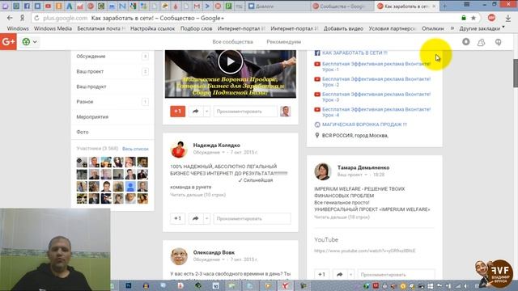
Task: Click the green lock security icon
Action: [464, 18]
